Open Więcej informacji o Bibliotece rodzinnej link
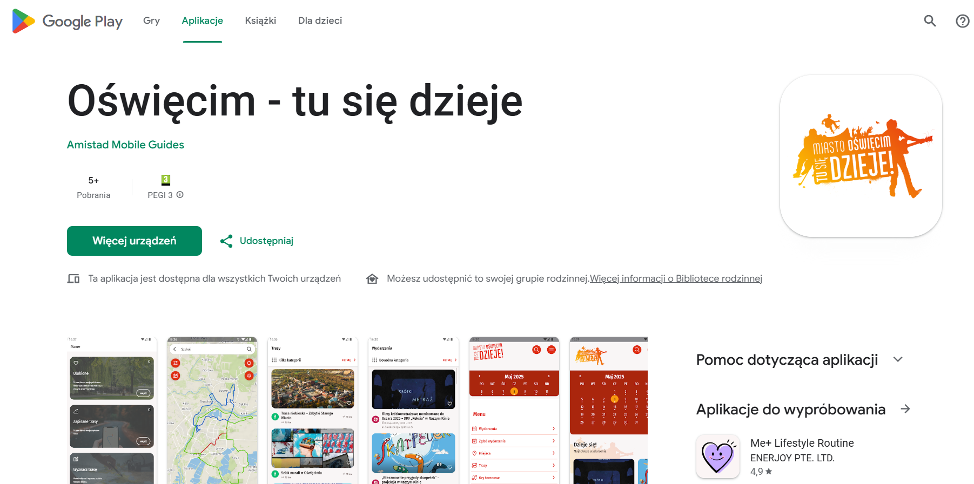This screenshot has height=484, width=974. (x=676, y=278)
